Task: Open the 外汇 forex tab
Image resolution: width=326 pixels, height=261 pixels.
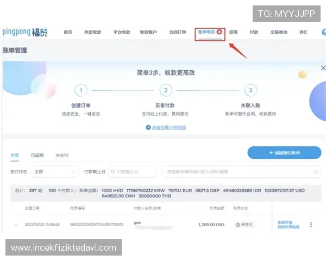Action: pos(304,32)
